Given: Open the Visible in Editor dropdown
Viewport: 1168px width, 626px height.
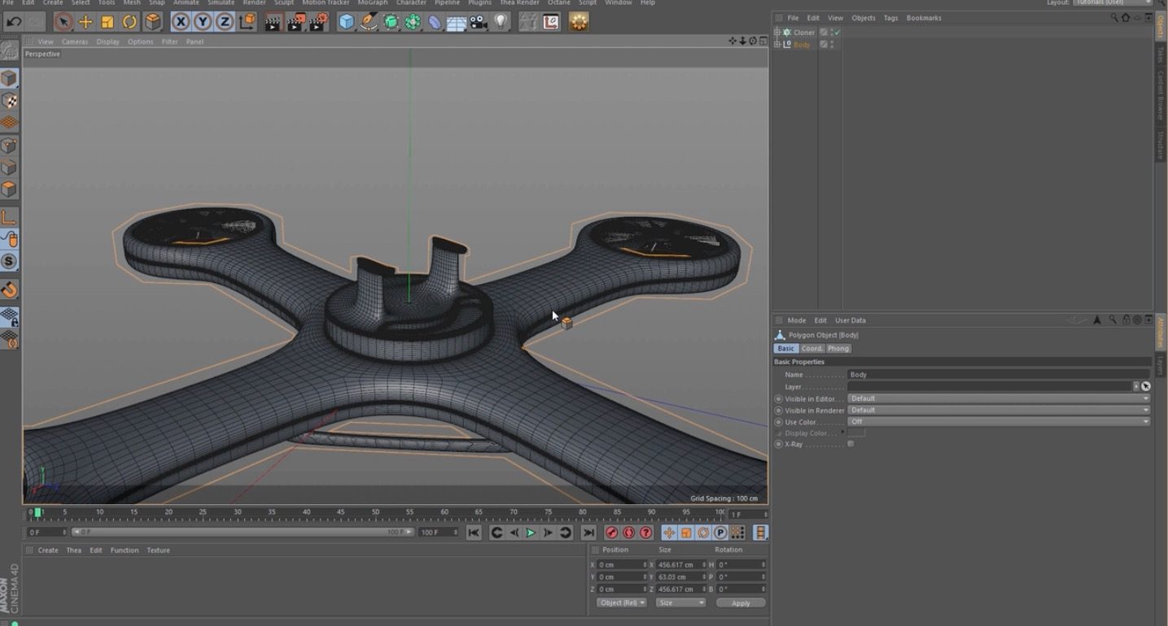Looking at the screenshot, I should (x=999, y=398).
